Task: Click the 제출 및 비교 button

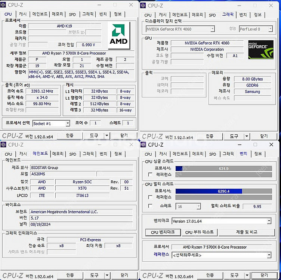Action: (x=247, y=232)
